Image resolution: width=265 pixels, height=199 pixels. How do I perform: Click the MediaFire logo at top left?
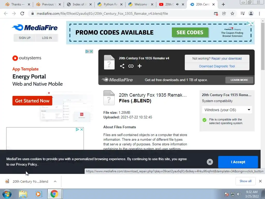(x=35, y=27)
